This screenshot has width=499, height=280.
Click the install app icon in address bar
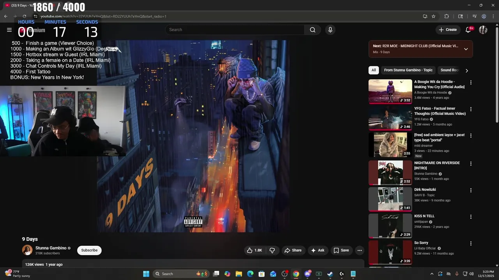[425, 16]
